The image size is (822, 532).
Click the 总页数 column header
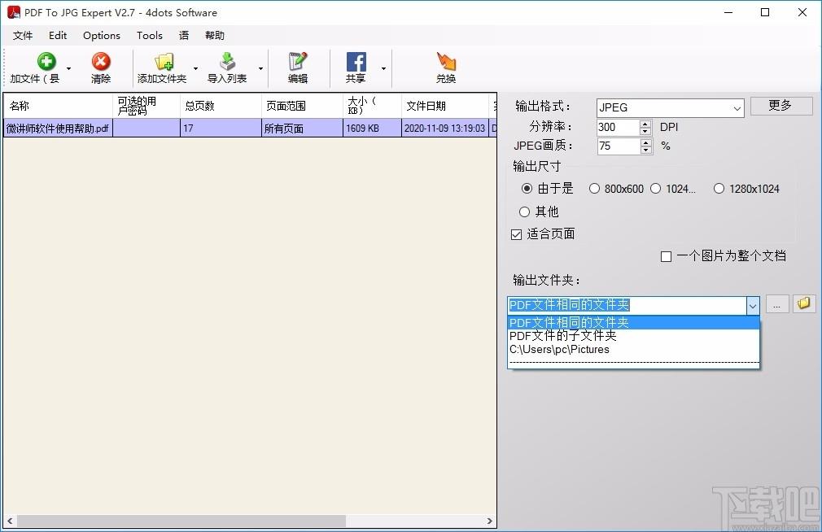click(x=221, y=106)
